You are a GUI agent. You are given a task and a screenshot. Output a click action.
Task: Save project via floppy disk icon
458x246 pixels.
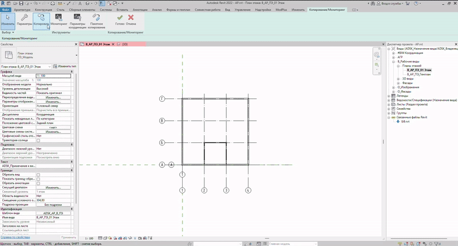tap(21, 3)
